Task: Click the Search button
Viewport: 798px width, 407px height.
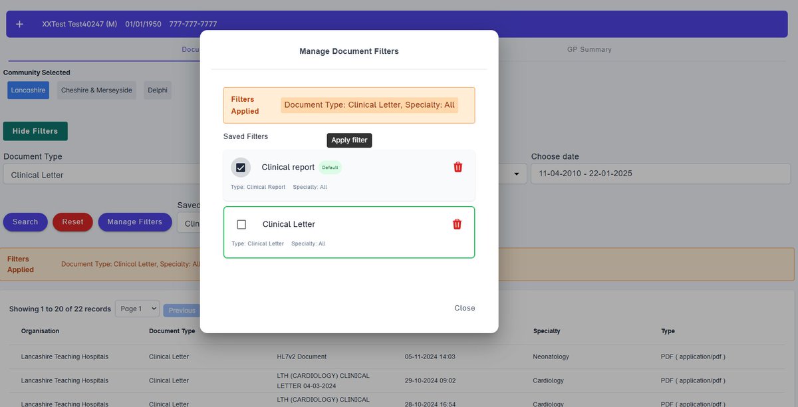Action: coord(25,222)
